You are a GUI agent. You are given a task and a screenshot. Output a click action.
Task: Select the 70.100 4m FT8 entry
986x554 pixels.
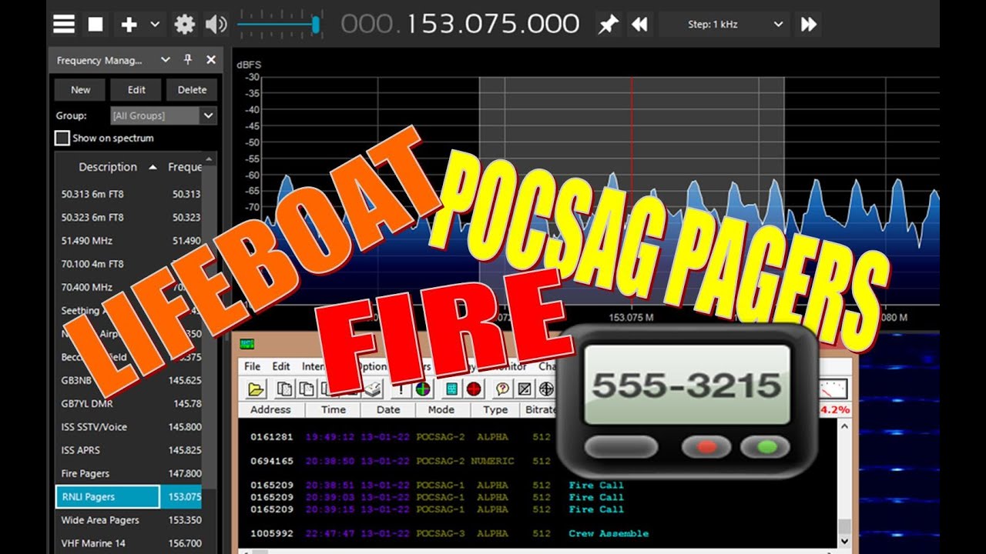[x=128, y=264]
